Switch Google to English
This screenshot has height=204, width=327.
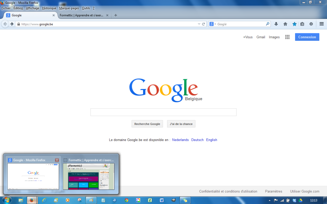coord(211,140)
